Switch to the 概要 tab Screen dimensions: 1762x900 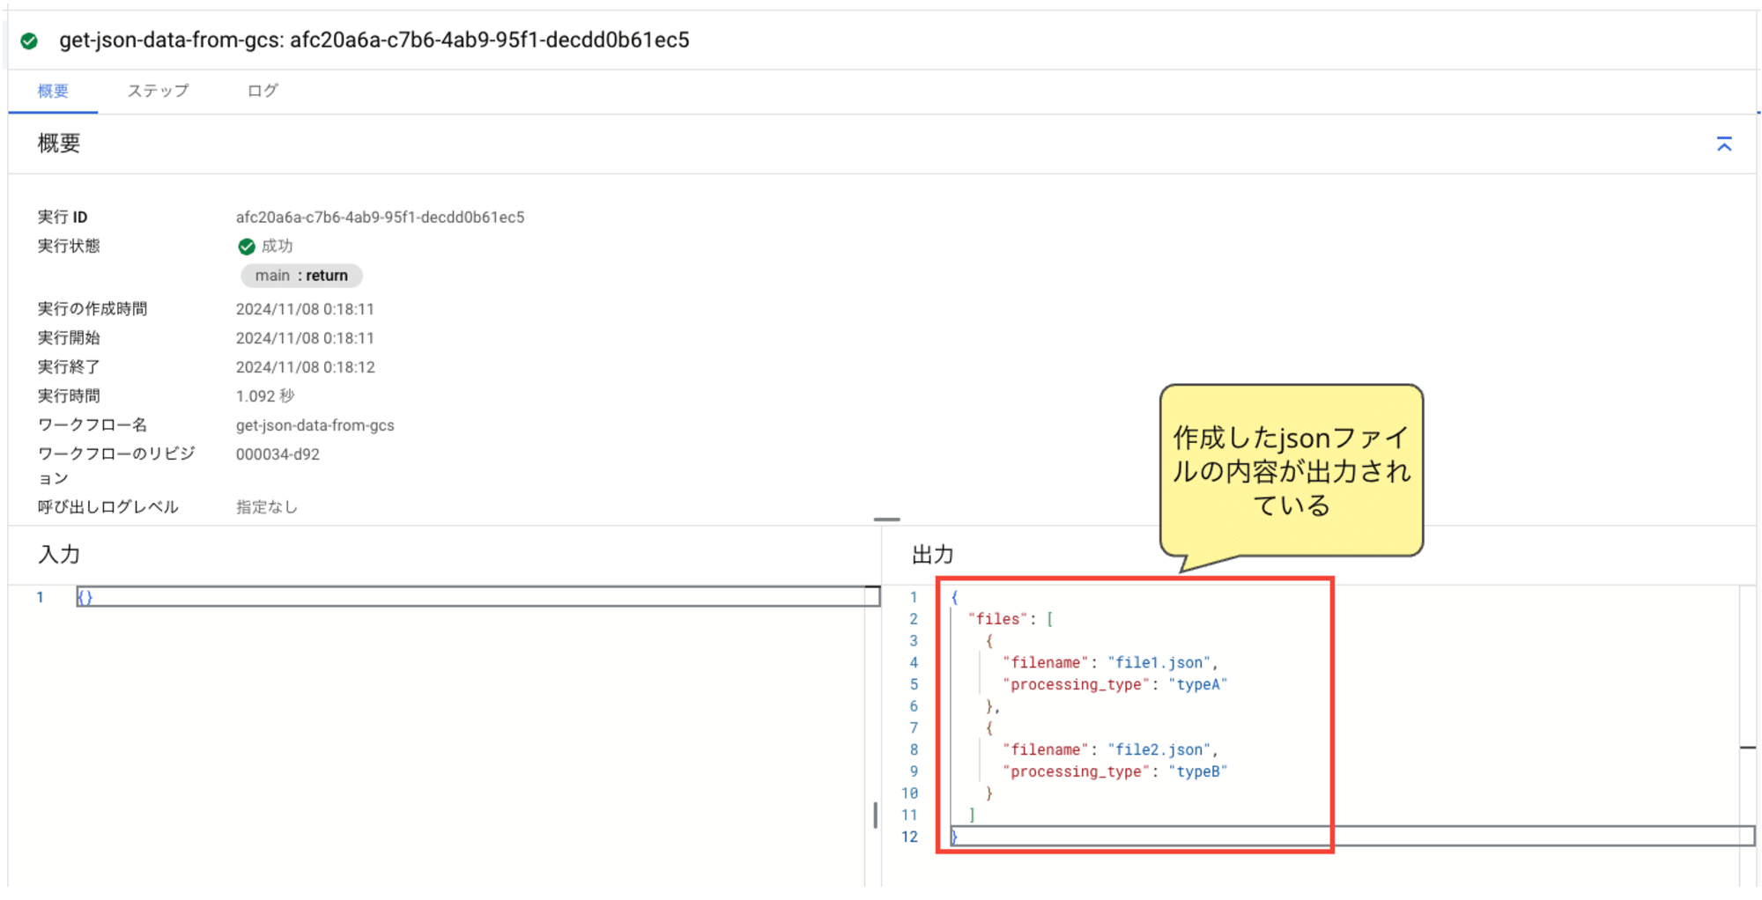click(53, 91)
